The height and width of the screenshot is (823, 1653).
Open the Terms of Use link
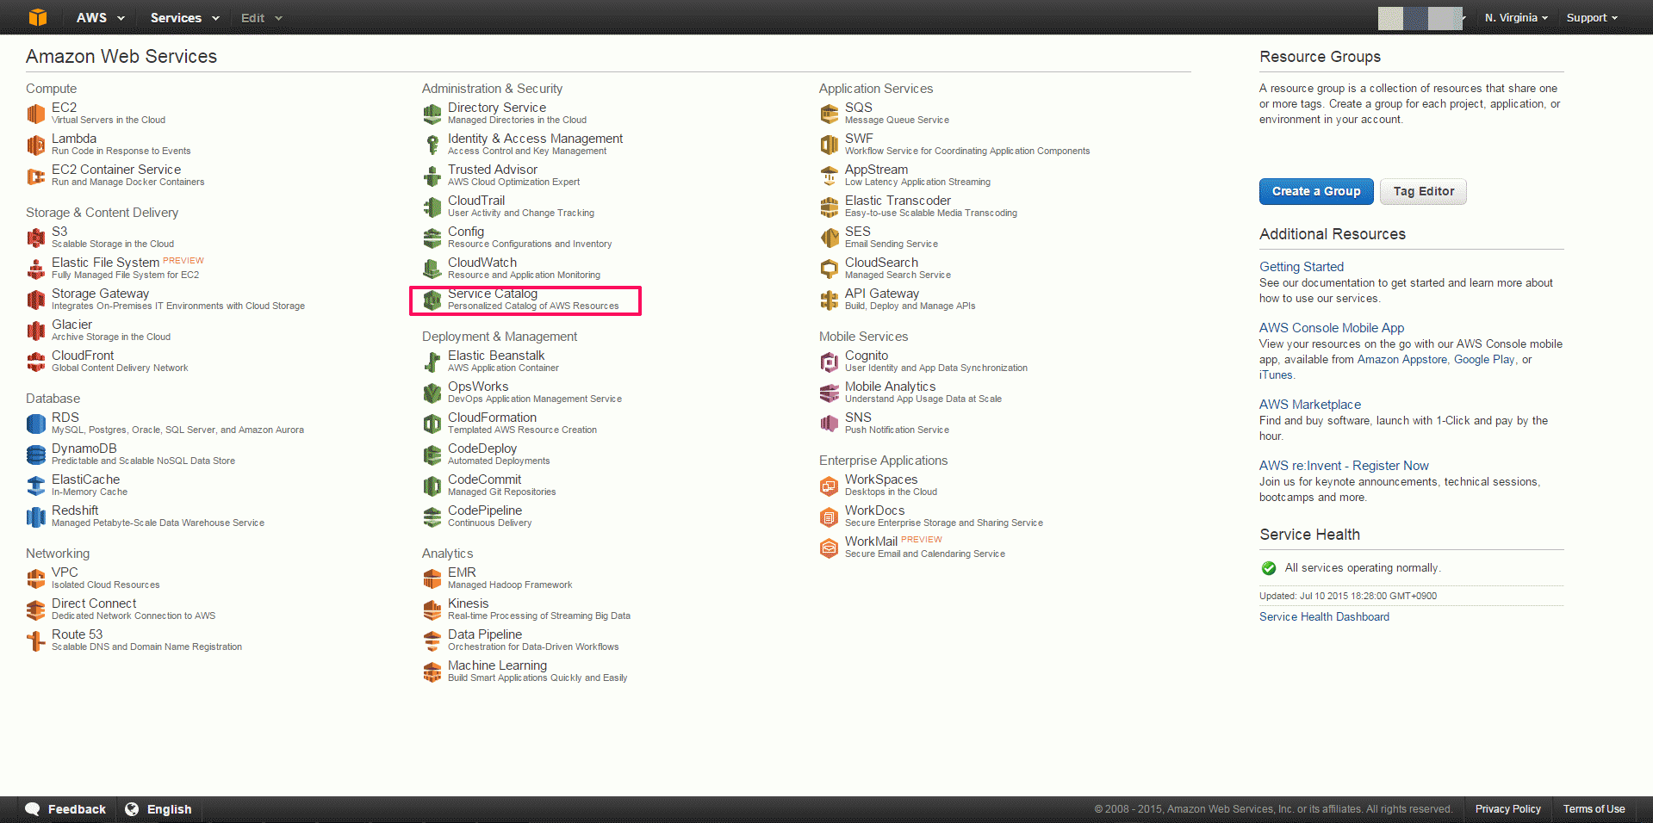(1594, 809)
